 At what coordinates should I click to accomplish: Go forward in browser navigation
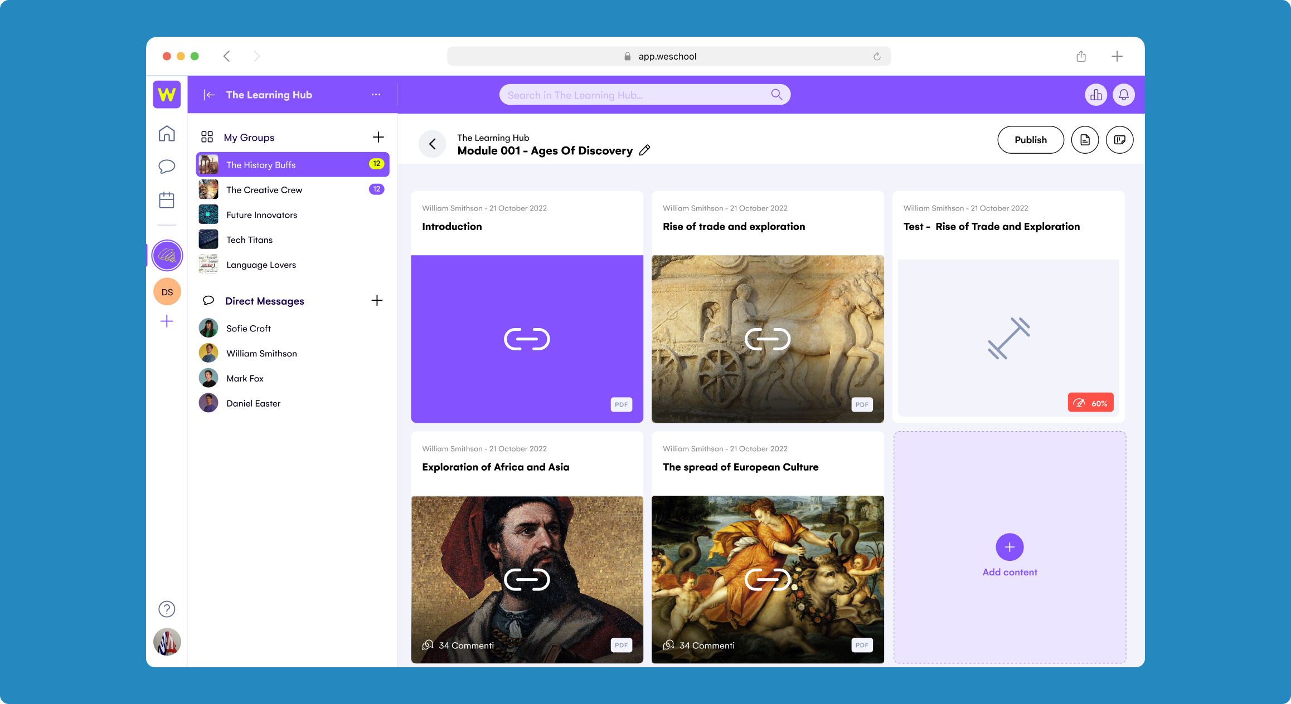pos(256,56)
